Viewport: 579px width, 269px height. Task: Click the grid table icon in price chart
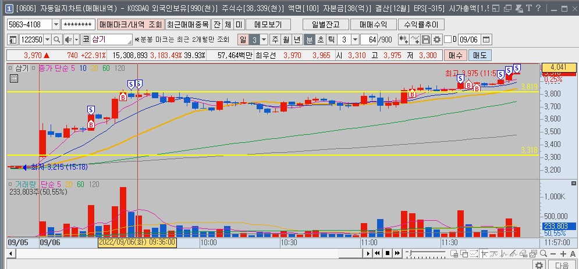[x=13, y=78]
